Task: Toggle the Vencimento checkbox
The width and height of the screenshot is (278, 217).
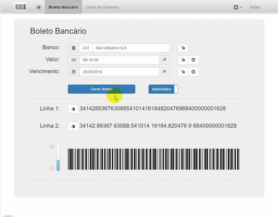Action: [165, 71]
